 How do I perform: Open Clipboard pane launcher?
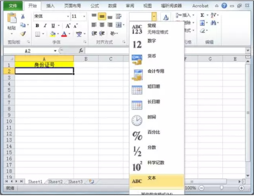point(28,42)
